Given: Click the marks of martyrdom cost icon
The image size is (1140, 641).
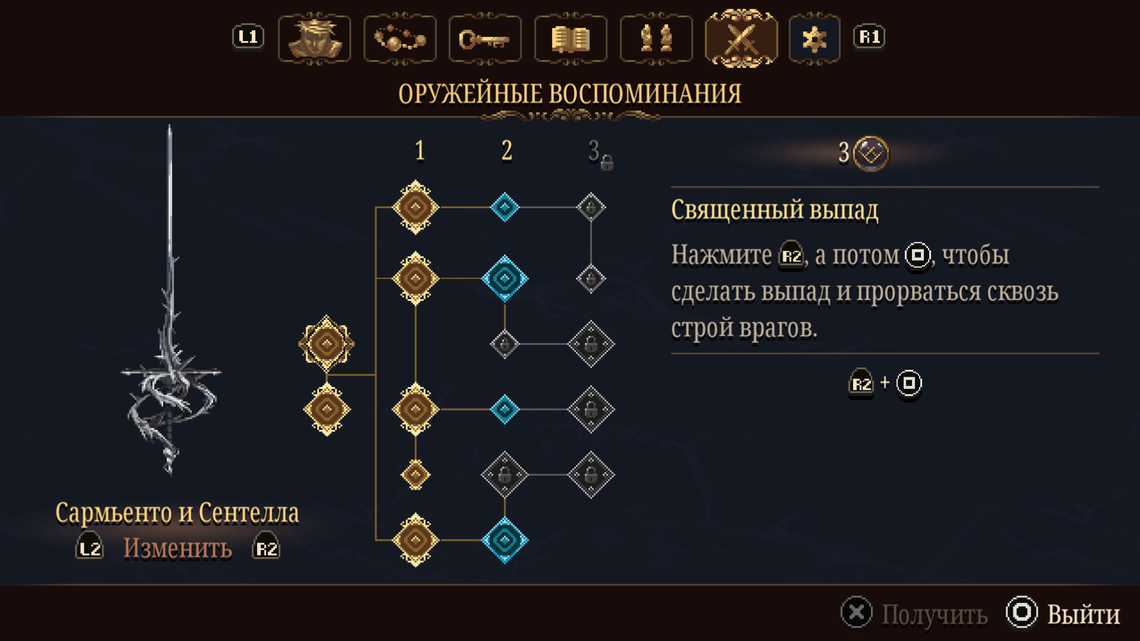Looking at the screenshot, I should tap(870, 154).
